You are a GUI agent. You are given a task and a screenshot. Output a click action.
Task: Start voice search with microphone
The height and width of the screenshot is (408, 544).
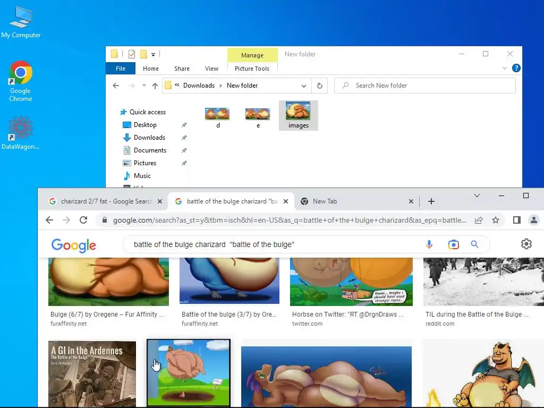point(429,244)
